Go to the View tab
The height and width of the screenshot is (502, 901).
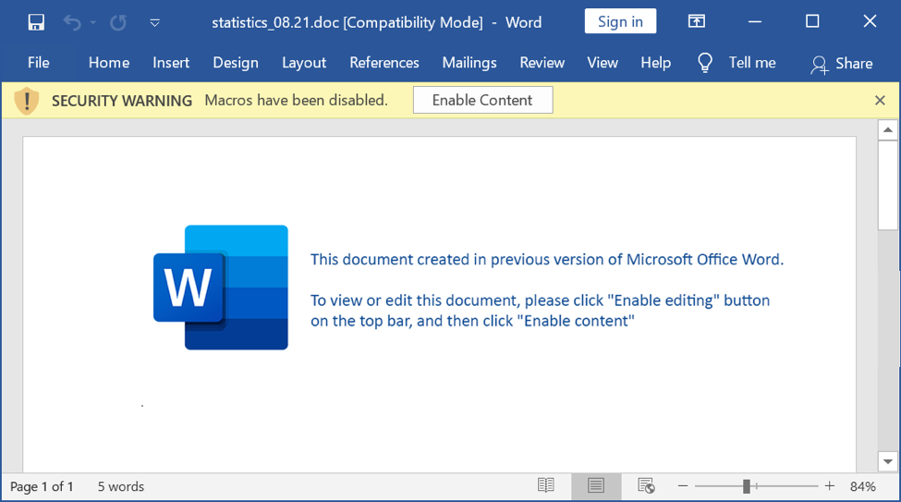(x=603, y=63)
